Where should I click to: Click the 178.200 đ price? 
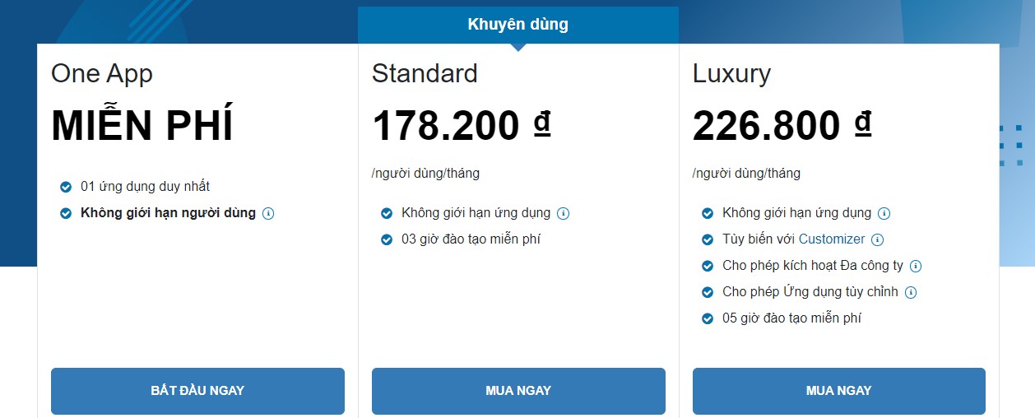coord(461,126)
